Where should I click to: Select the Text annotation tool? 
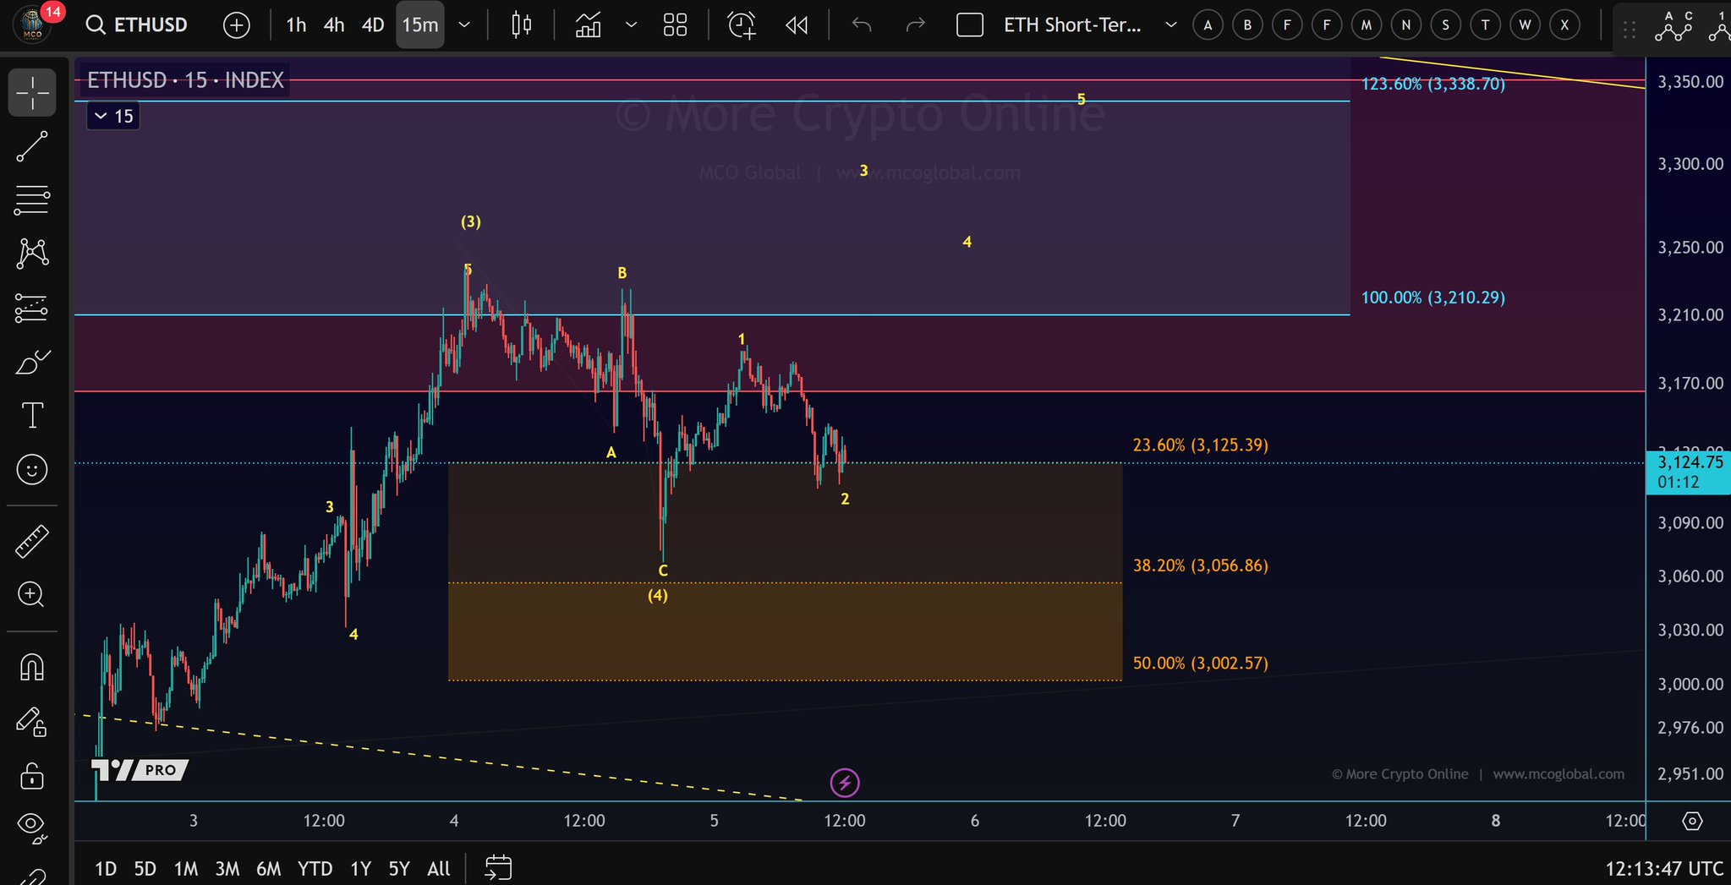[32, 416]
